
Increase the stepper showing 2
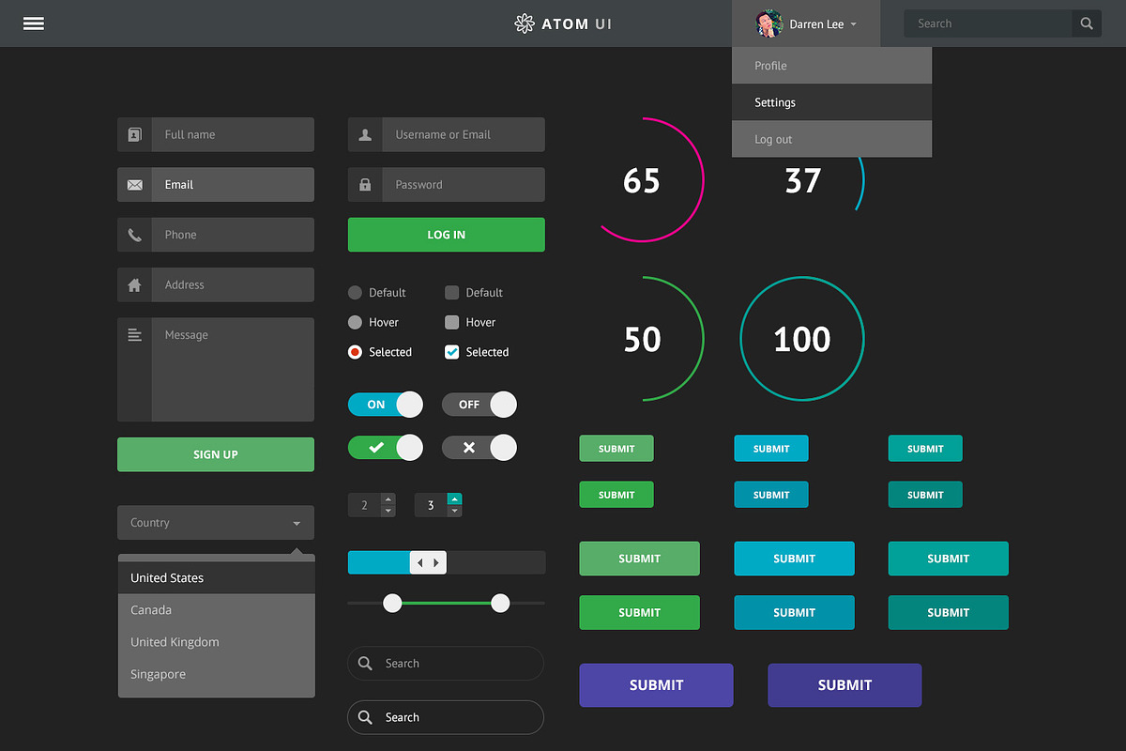tap(388, 499)
